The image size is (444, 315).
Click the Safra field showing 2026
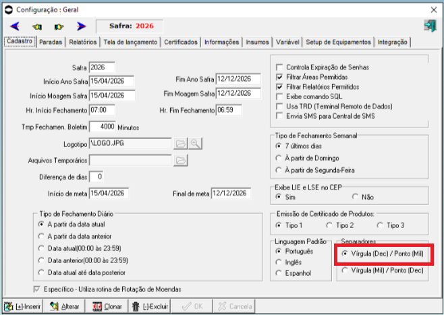tap(102, 67)
